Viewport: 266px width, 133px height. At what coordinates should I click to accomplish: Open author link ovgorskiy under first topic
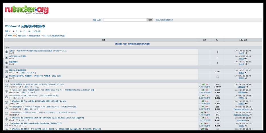(x=13, y=87)
